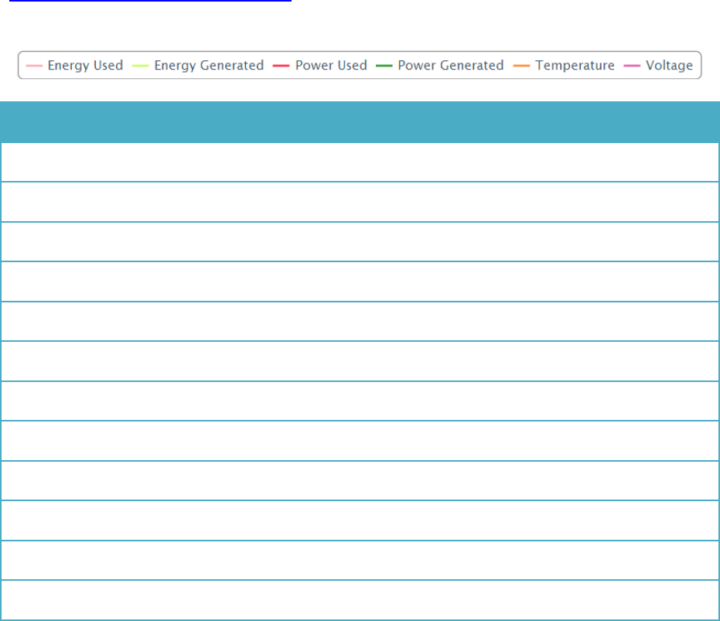Click the light green Energy Generated line

[141, 66]
